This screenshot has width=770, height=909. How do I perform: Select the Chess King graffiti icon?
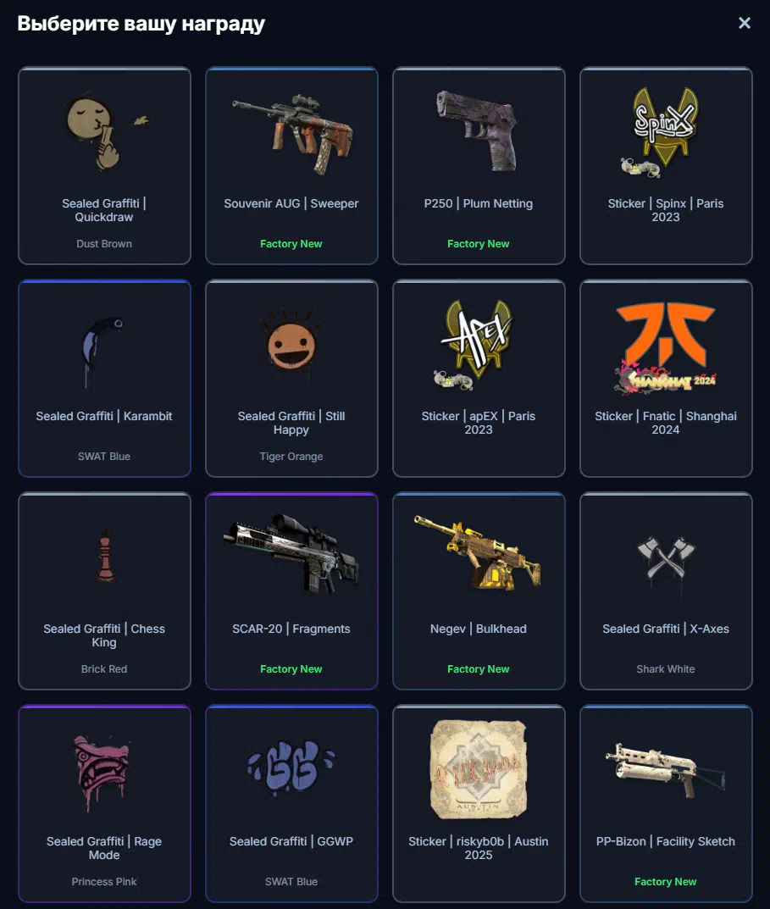(105, 556)
